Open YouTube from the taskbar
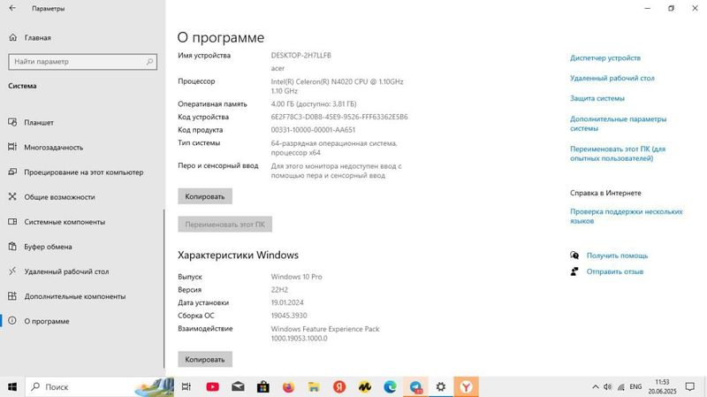The width and height of the screenshot is (707, 397). (212, 386)
